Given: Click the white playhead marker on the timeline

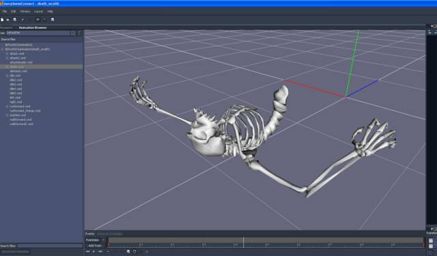Looking at the screenshot, I should pos(244,242).
